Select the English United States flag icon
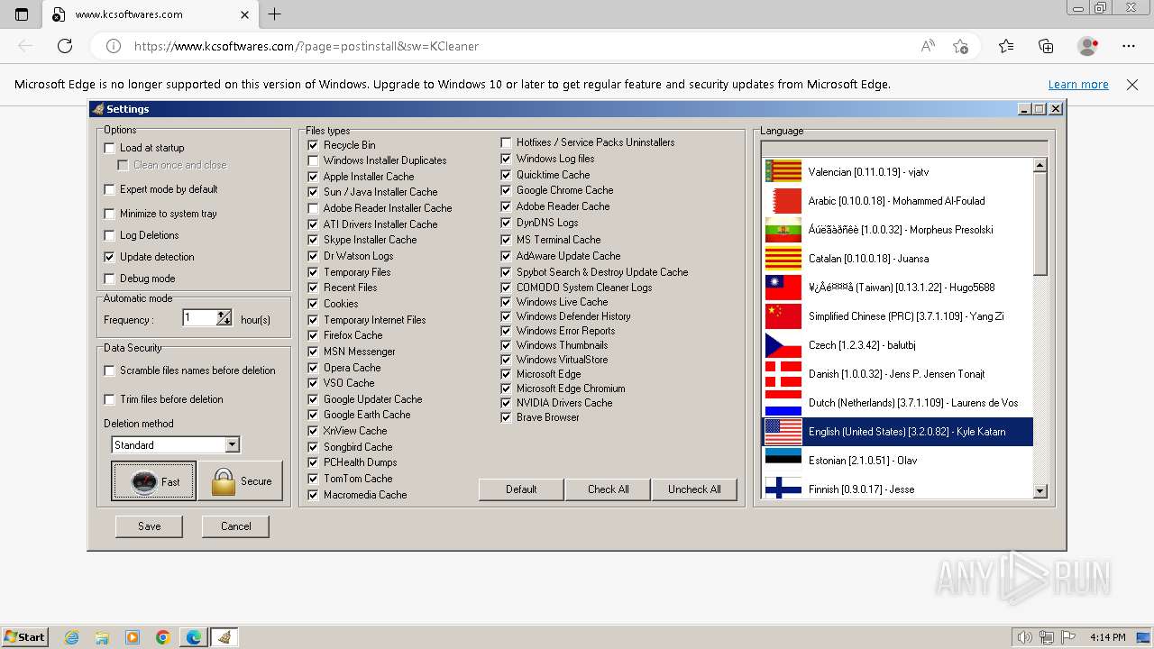Viewport: 1154px width, 649px height. 783,432
